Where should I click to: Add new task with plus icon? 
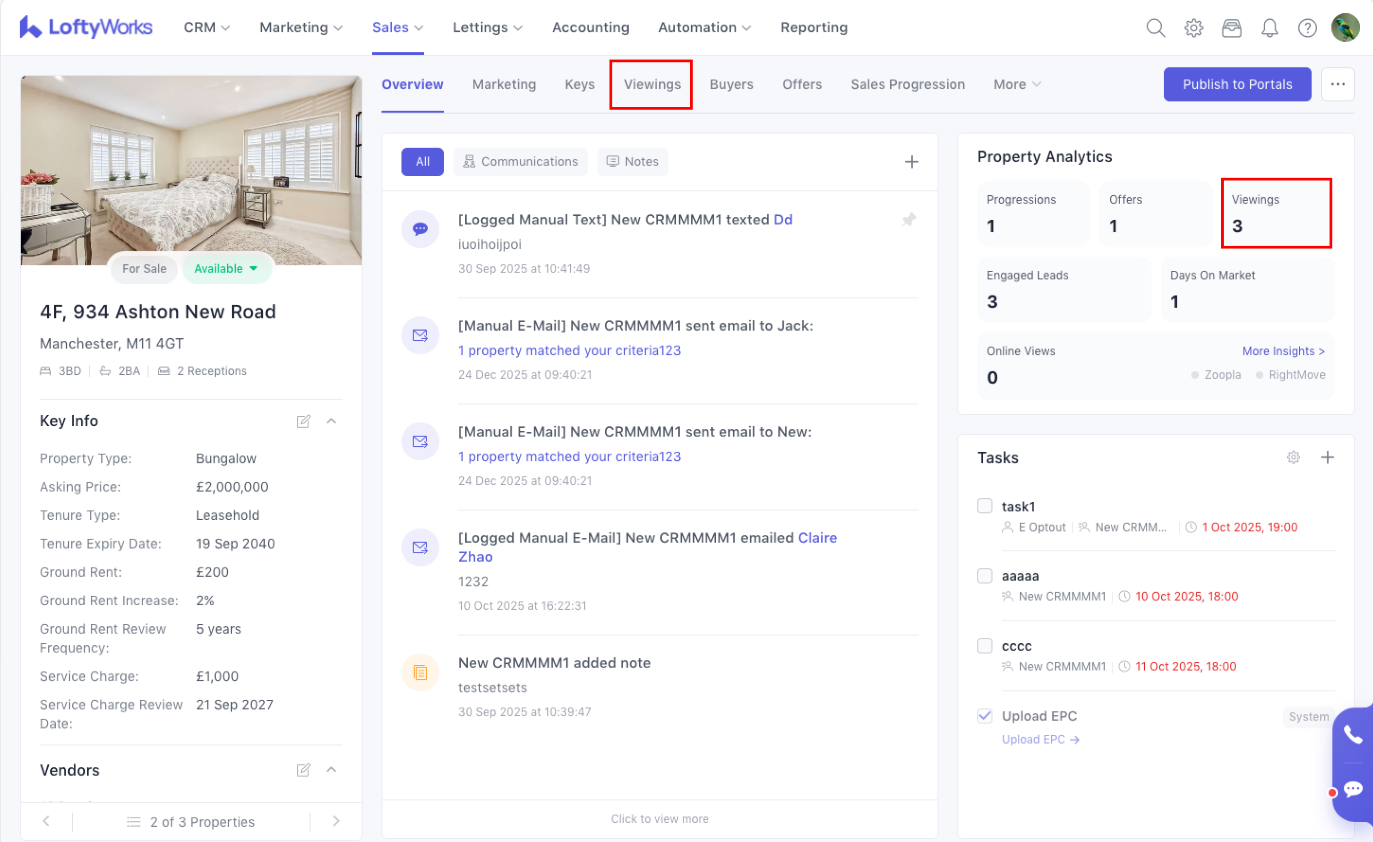1328,457
